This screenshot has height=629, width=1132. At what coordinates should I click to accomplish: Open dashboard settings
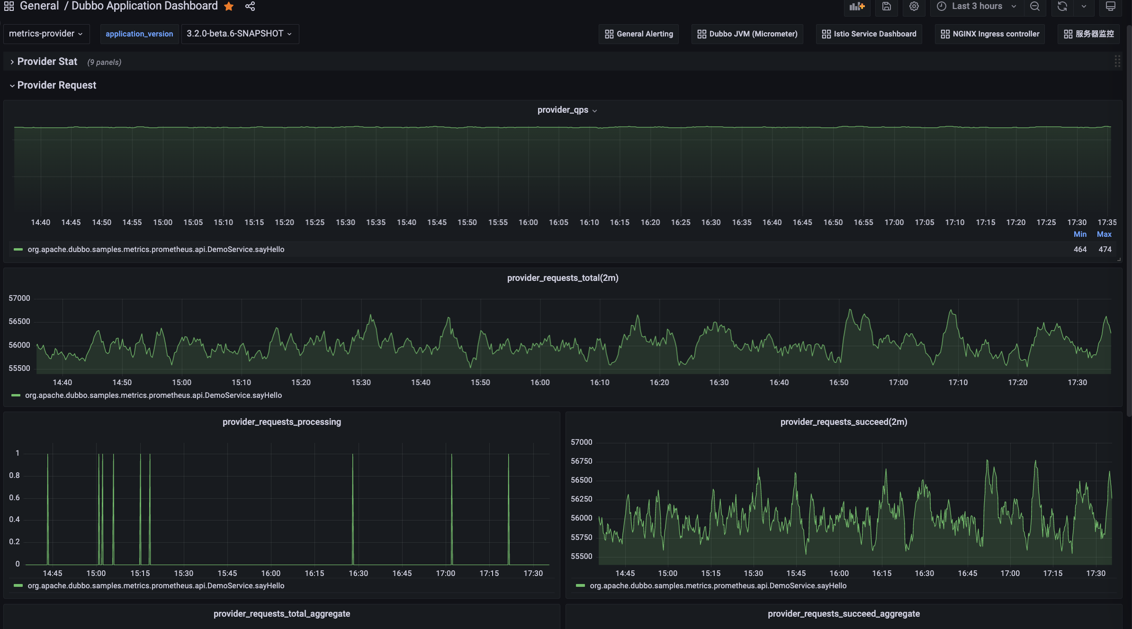[x=914, y=7]
